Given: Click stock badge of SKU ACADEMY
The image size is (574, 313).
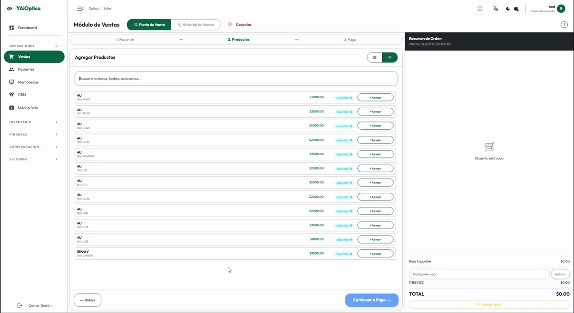Looking at the screenshot, I should coord(344,155).
